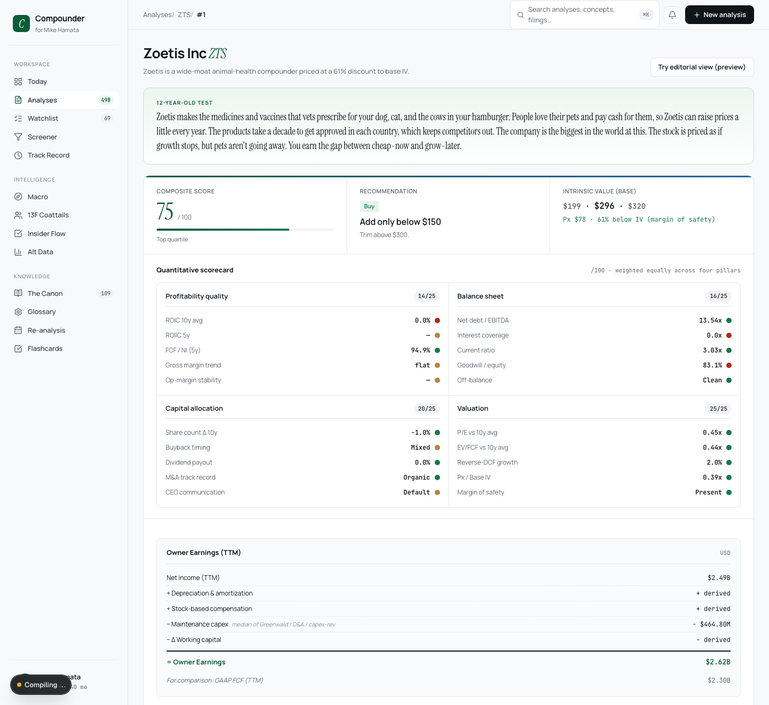Screen dimensions: 769x705
Task: Click the 13F Coattails people icon
Action: pyautogui.click(x=18, y=215)
